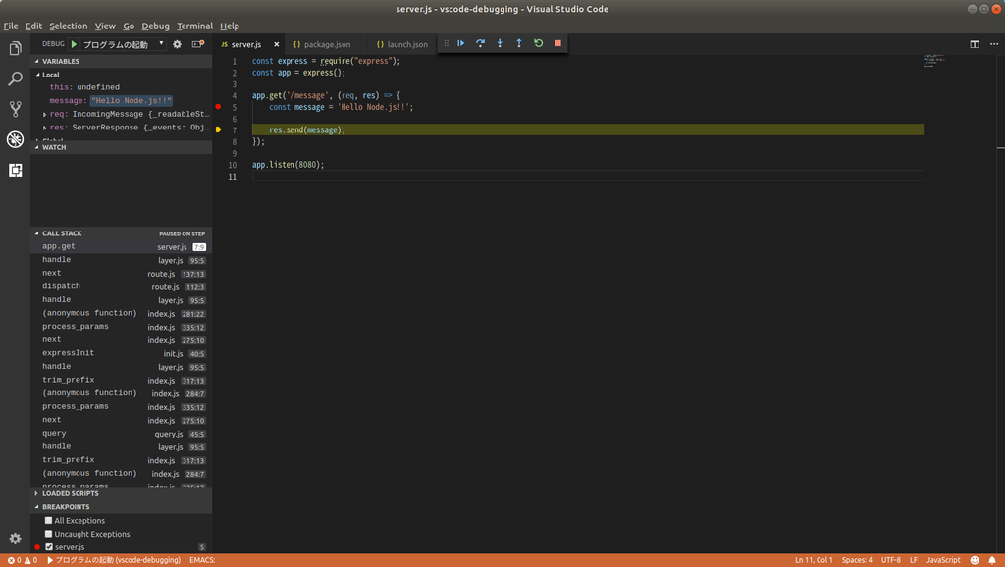1005x567 pixels.
Task: Disable the server.js breakpoint checkbox
Action: click(x=49, y=547)
